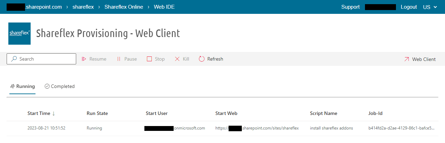The width and height of the screenshot is (445, 143).
Task: Click the b414fd2a-d2ae-4129 Job-Id cell
Action: (401, 128)
